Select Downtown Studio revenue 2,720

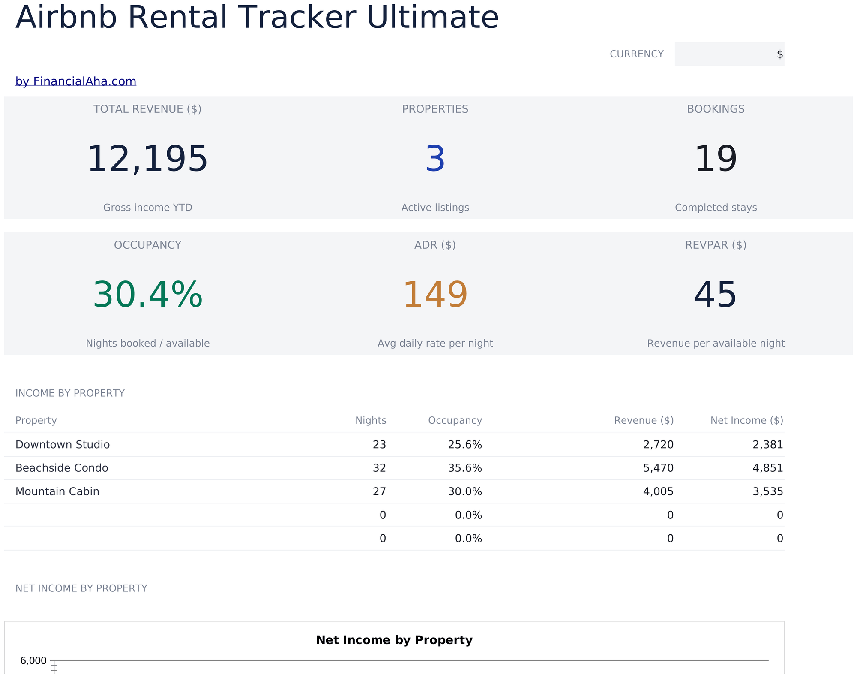point(658,445)
